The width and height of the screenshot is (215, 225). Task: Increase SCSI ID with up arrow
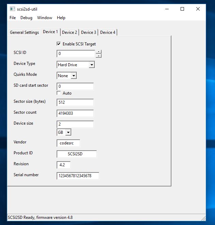click(98, 52)
